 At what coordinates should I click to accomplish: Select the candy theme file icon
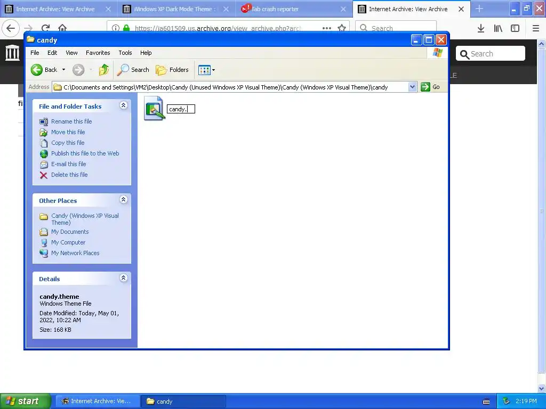point(154,109)
